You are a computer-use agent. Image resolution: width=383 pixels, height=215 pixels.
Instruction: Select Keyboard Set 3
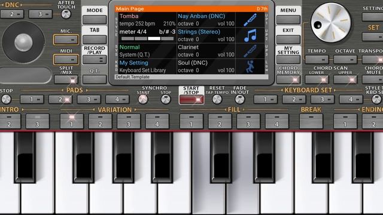click(x=323, y=100)
